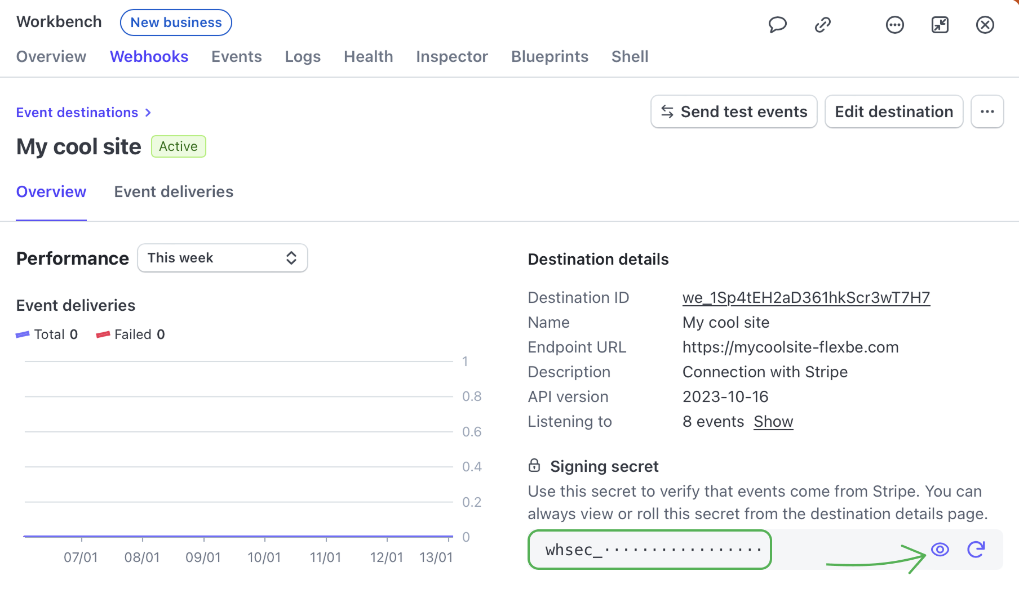The image size is (1019, 598).
Task: Click the lock icon beside Signing secret
Action: pyautogui.click(x=534, y=466)
